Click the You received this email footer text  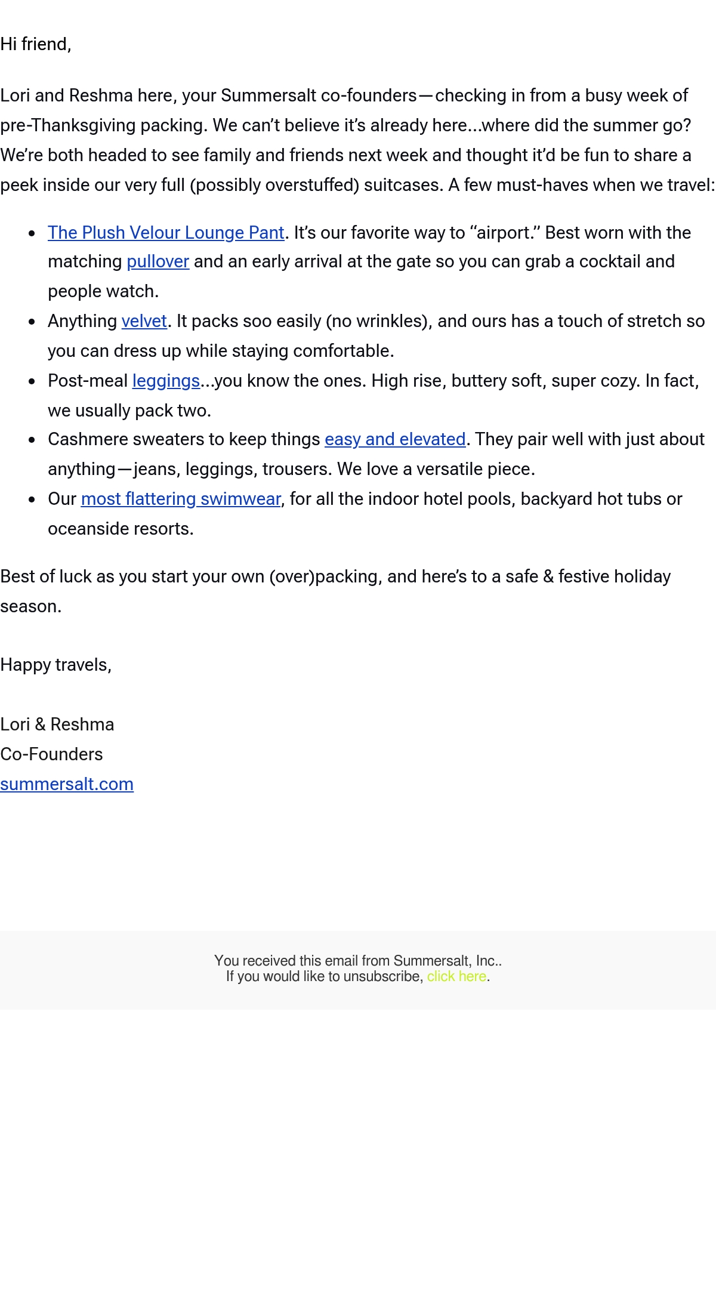click(x=358, y=961)
